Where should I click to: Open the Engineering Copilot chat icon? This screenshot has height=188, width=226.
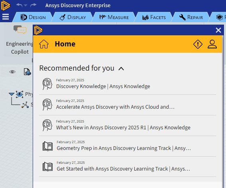[20, 29]
